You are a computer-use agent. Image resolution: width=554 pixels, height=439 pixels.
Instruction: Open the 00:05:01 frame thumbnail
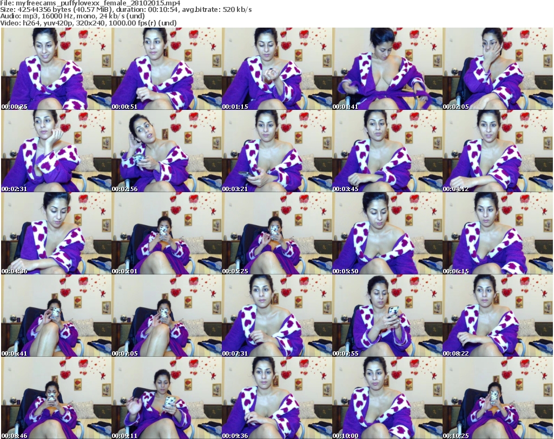click(x=167, y=233)
